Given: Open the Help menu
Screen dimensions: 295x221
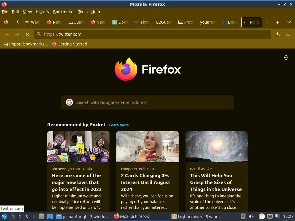Looking at the screenshot, I should [x=96, y=12].
